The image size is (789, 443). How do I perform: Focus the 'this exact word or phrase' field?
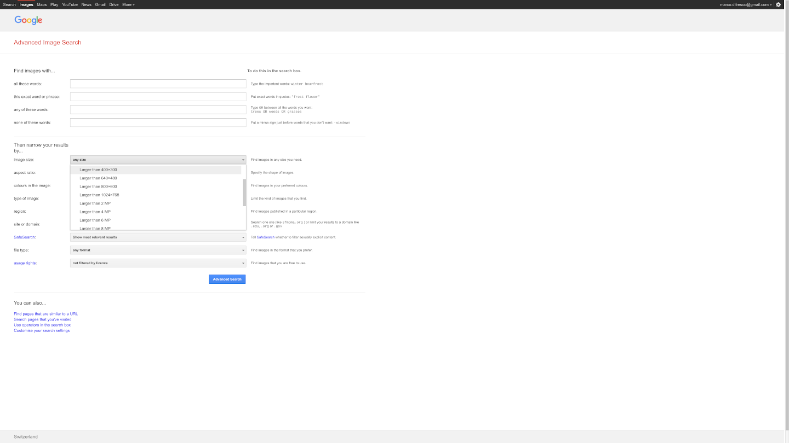pyautogui.click(x=158, y=97)
